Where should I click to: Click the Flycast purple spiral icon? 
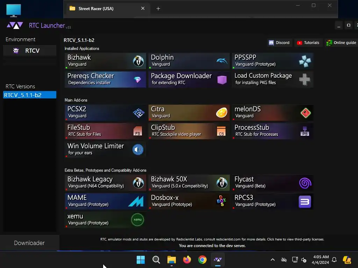[305, 183]
